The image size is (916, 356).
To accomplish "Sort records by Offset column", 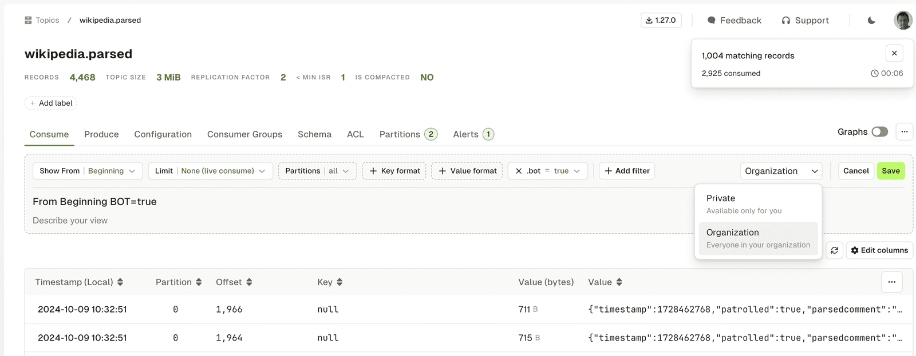I will click(x=249, y=282).
